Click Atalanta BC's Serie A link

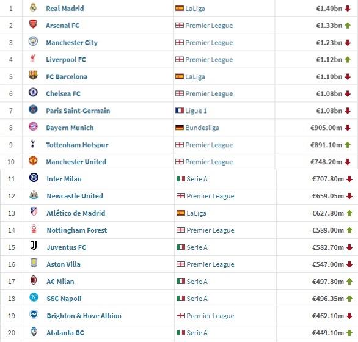[197, 333]
